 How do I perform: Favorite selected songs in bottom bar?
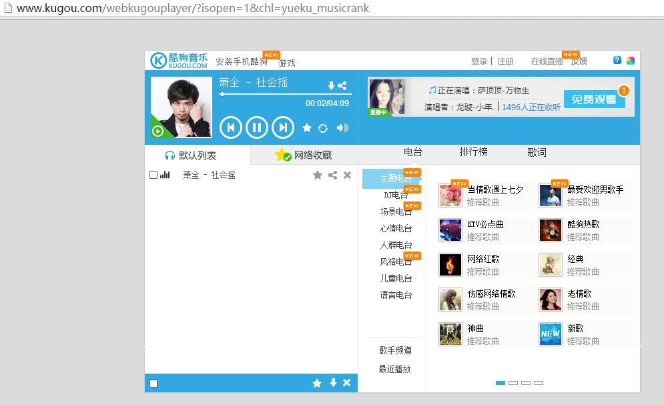(x=317, y=383)
